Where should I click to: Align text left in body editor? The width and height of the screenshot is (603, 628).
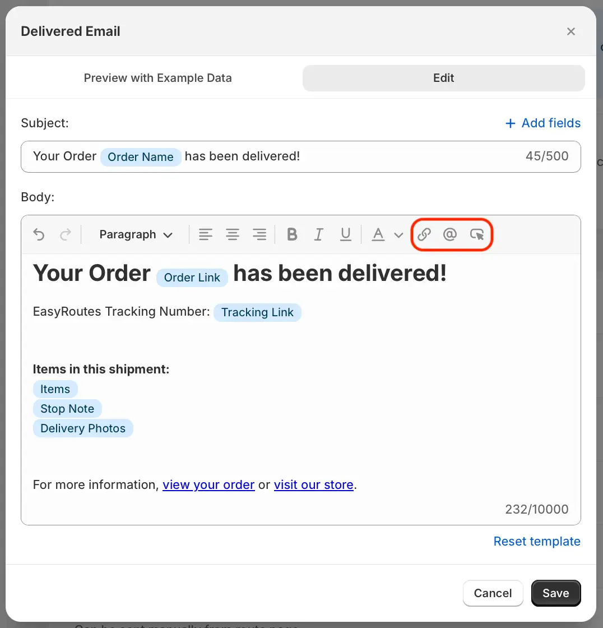pyautogui.click(x=206, y=234)
